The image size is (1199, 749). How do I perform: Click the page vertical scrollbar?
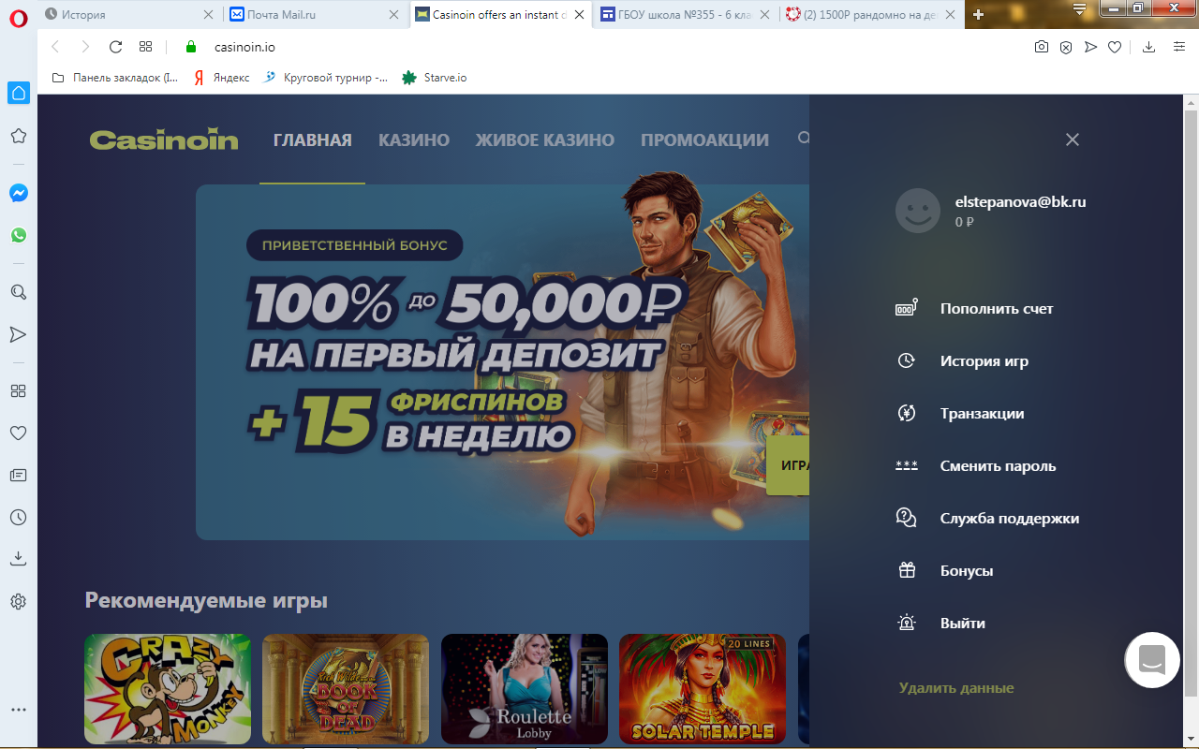1191,403
